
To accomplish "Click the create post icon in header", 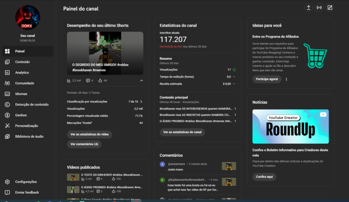I will pos(330,7).
